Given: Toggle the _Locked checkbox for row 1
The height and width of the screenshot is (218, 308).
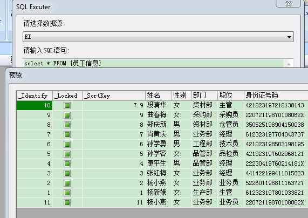Looking at the screenshot, I should pos(67,193).
